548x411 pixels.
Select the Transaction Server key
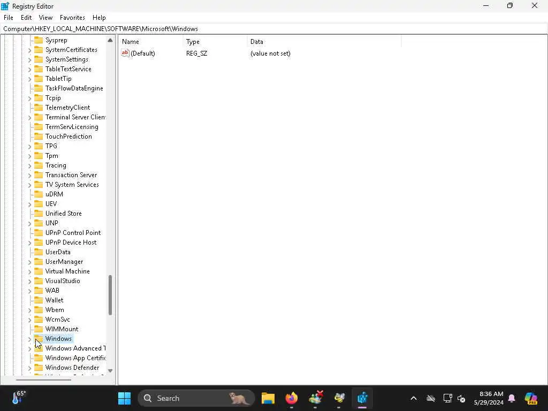(x=71, y=175)
